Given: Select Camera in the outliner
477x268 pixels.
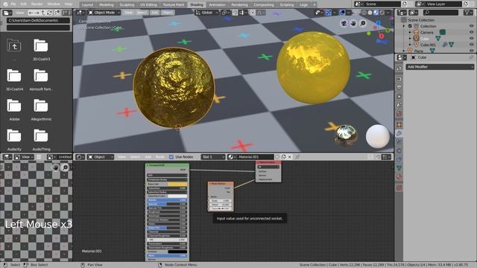Looking at the screenshot, I should 426,32.
